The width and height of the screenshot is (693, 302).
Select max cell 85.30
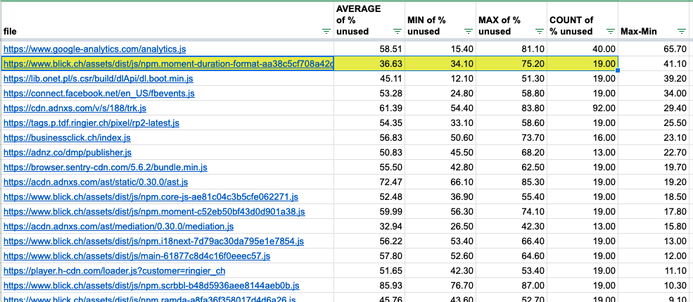click(x=511, y=182)
